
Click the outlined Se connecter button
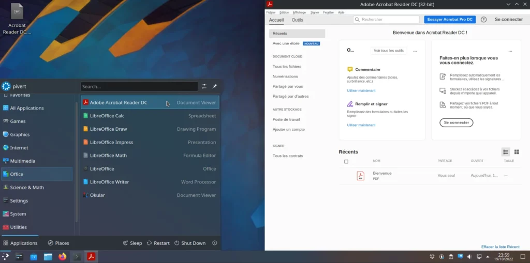(457, 122)
